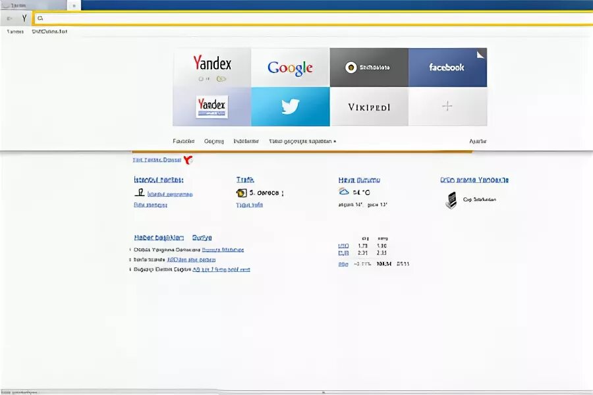Viewport: 593px width, 395px height.
Task: Open the facebook tile
Action: coord(448,67)
